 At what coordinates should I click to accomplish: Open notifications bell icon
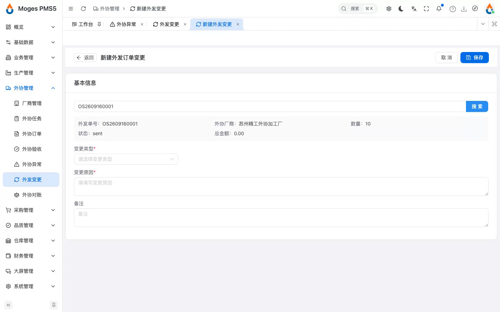point(439,9)
